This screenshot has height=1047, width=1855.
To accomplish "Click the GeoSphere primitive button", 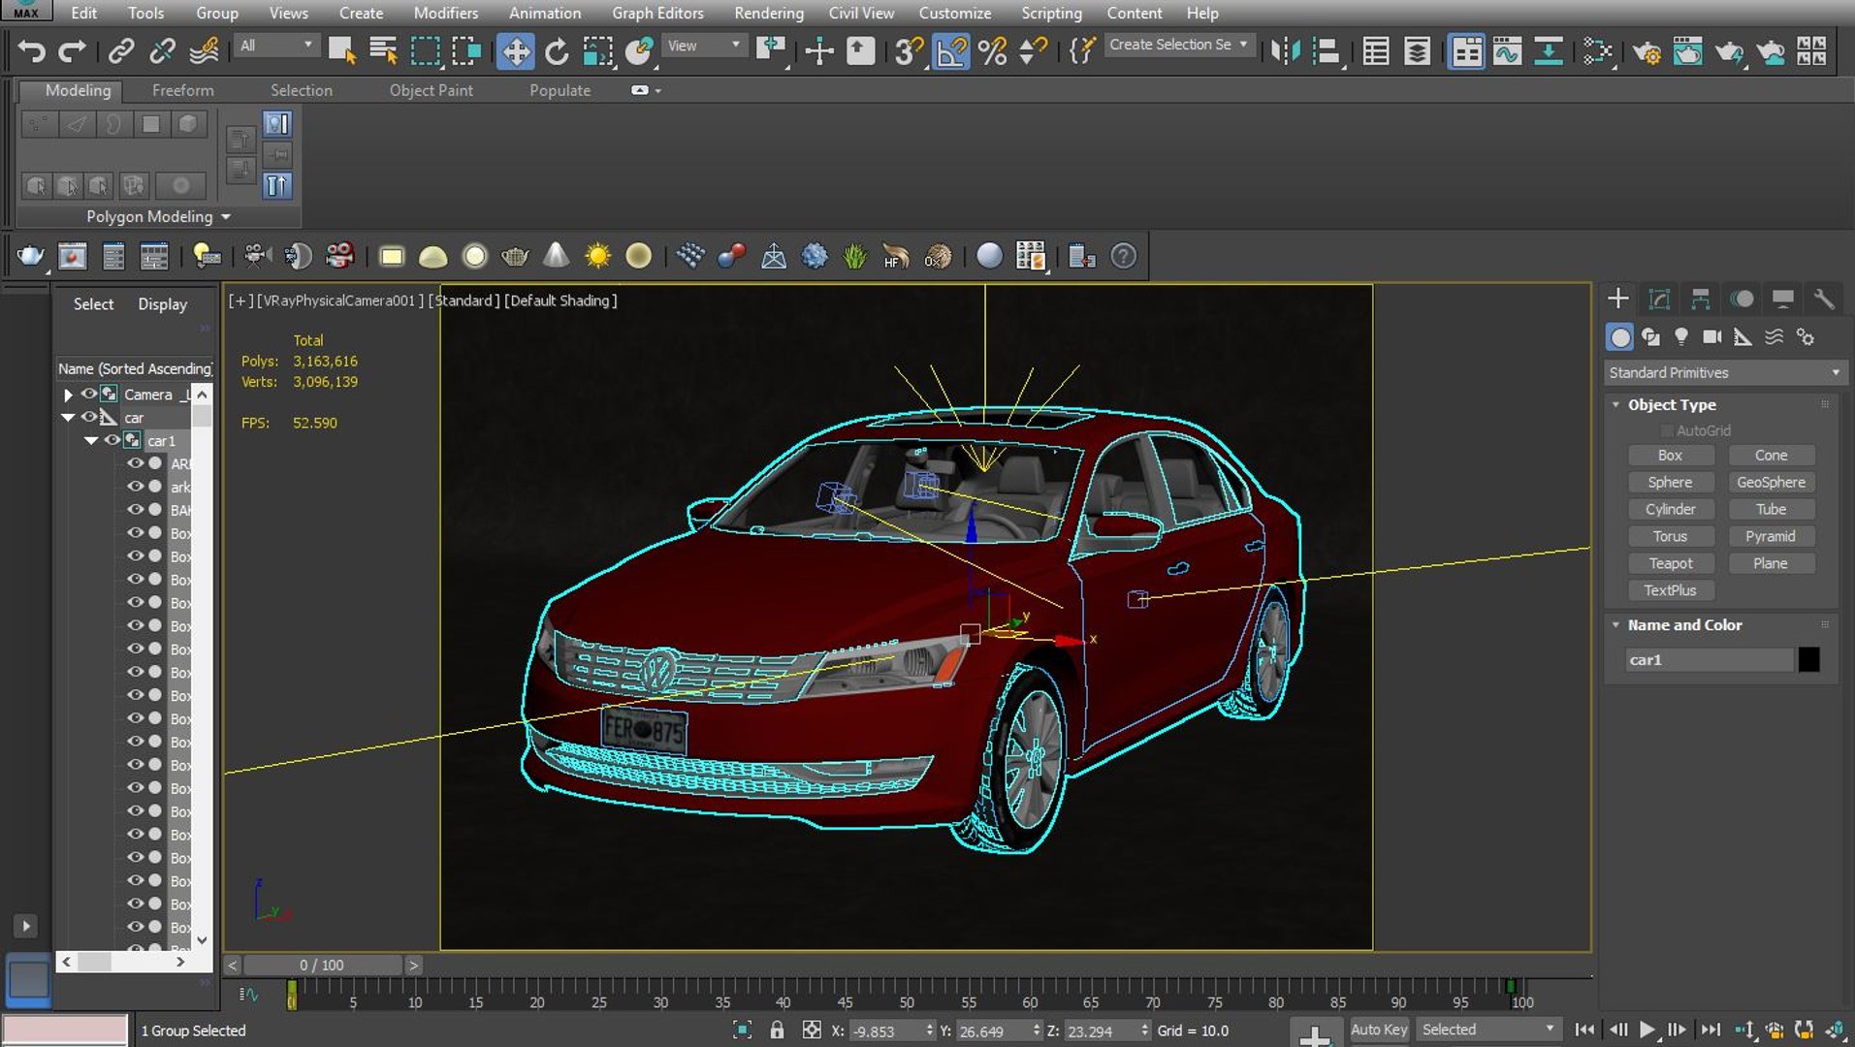I will click(x=1771, y=482).
